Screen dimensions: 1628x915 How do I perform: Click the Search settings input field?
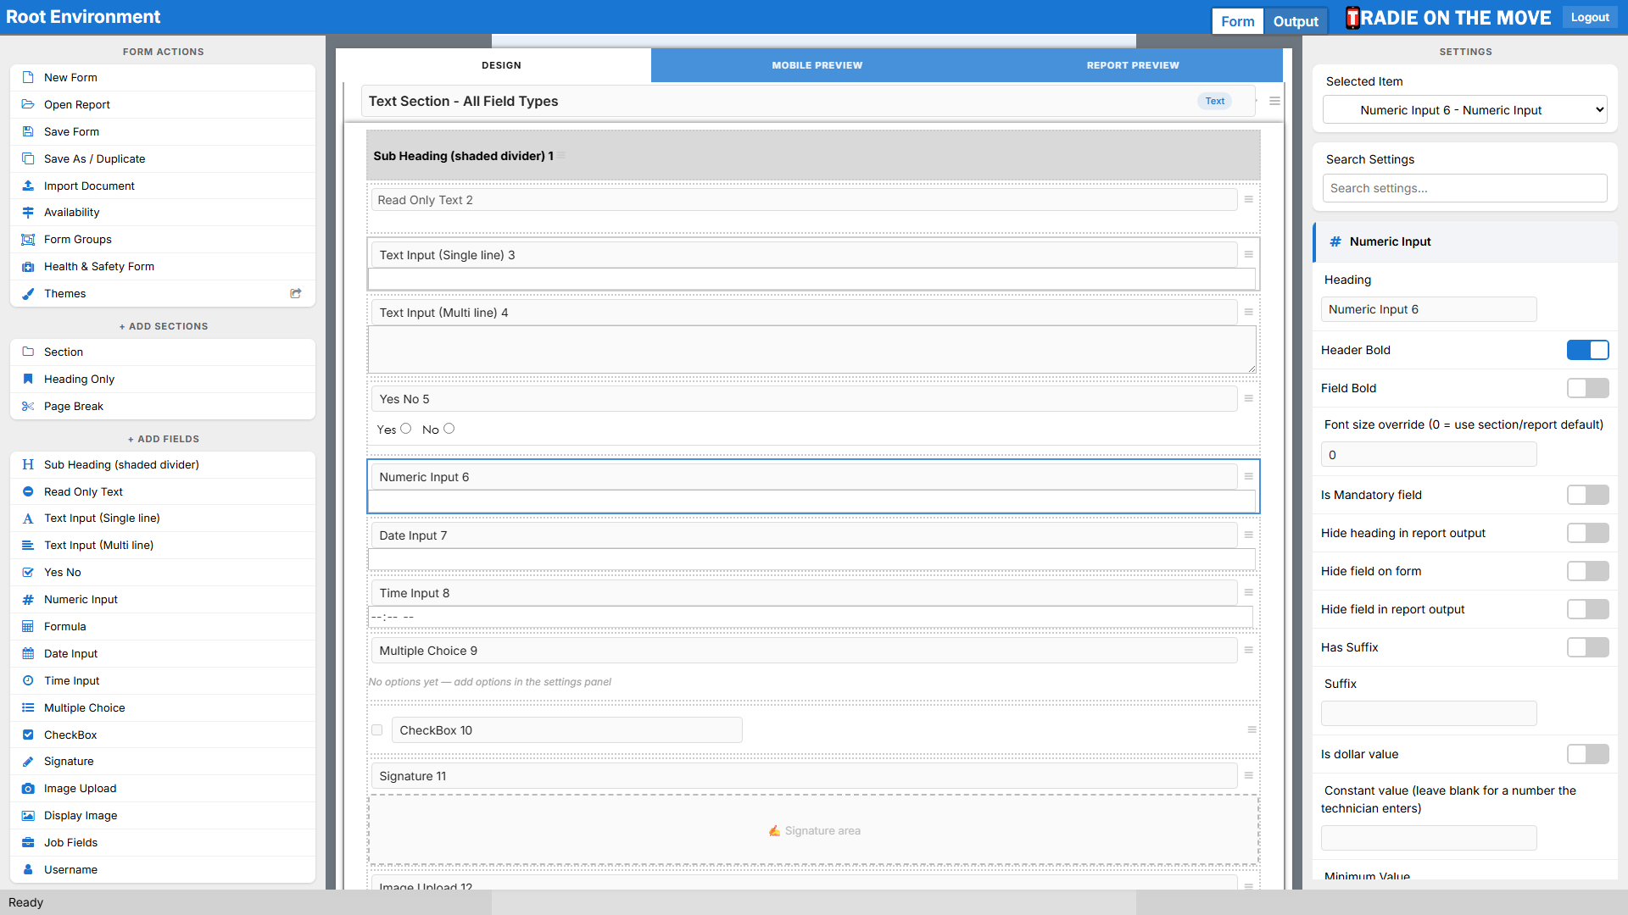pyautogui.click(x=1464, y=188)
